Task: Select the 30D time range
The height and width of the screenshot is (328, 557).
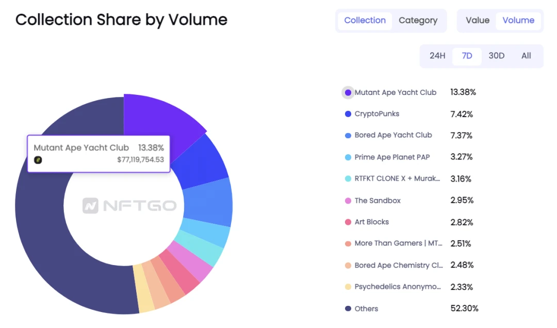Action: point(496,56)
